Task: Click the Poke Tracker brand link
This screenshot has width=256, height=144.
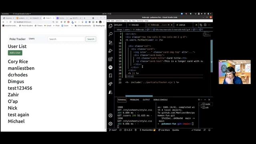Action: (18, 39)
